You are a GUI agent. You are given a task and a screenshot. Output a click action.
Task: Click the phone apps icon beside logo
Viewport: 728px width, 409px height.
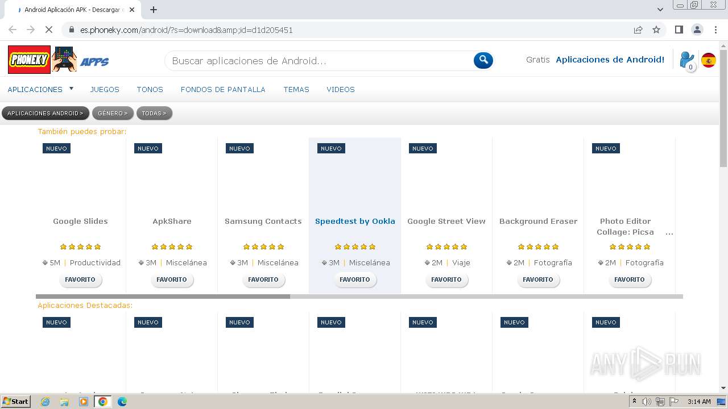tap(64, 59)
